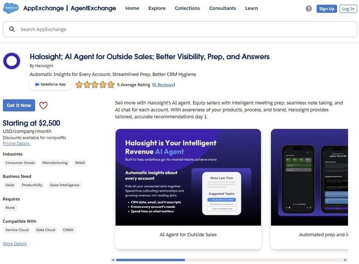
Task: Focus the Search AppExchange field
Action: 180,29
